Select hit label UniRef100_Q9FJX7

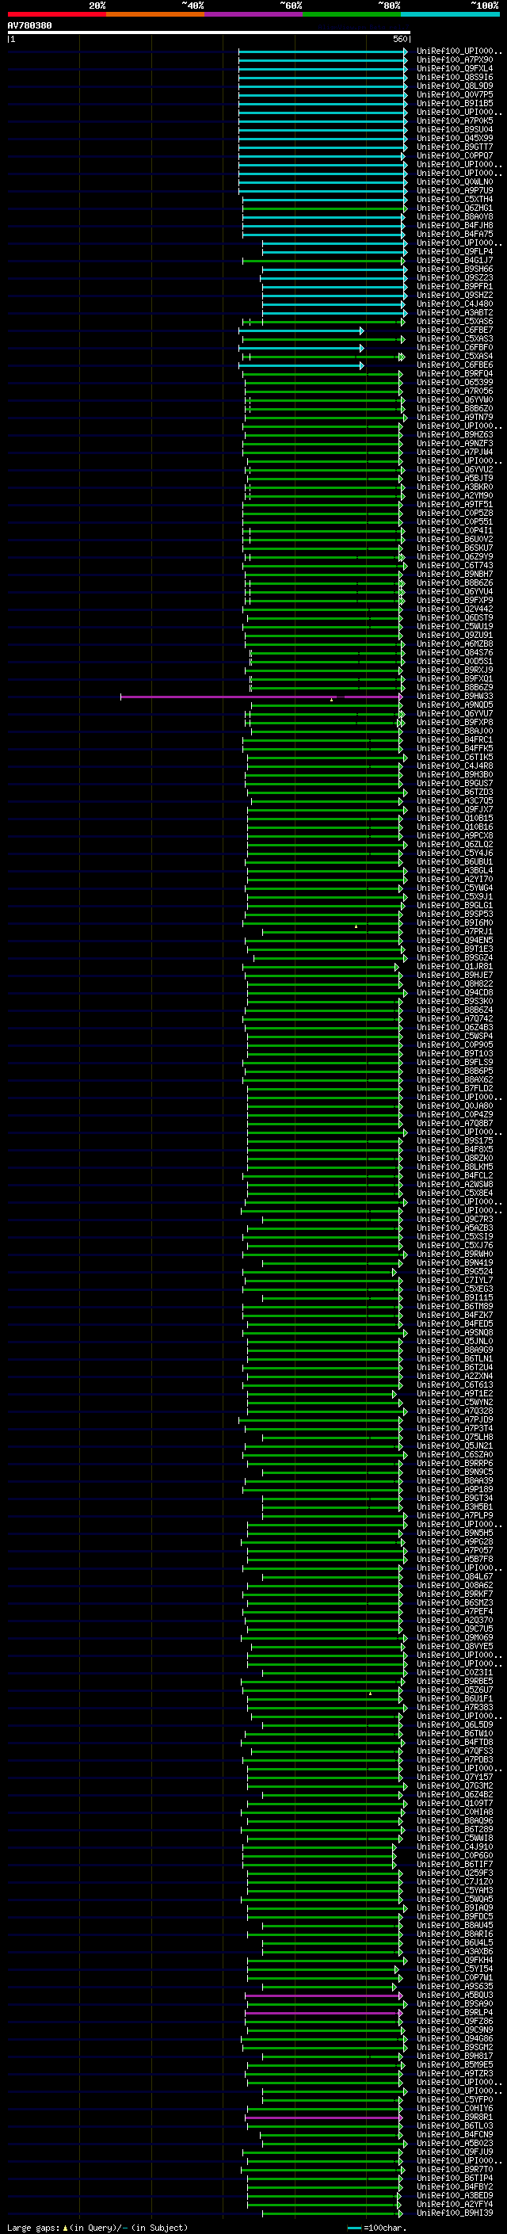tap(455, 809)
